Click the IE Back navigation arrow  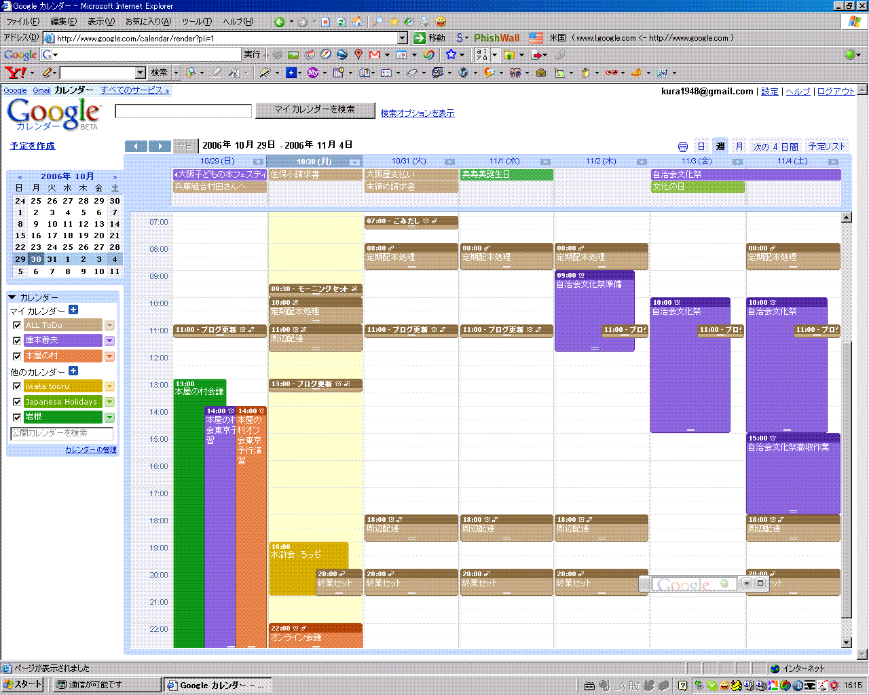279,22
